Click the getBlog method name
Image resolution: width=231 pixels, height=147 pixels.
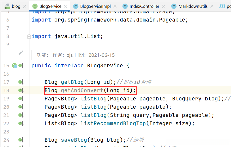point(72,82)
